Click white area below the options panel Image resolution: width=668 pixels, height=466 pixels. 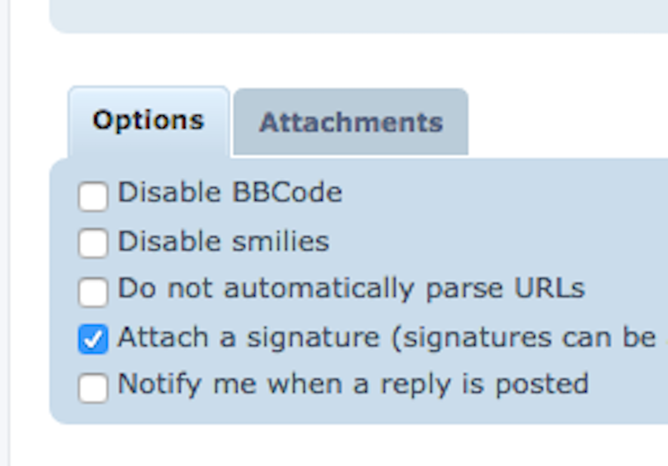(358, 445)
